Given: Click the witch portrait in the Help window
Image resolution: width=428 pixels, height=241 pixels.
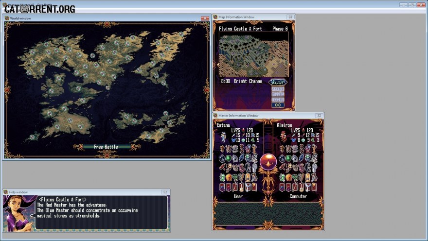Looking at the screenshot, I should pyautogui.click(x=18, y=213).
